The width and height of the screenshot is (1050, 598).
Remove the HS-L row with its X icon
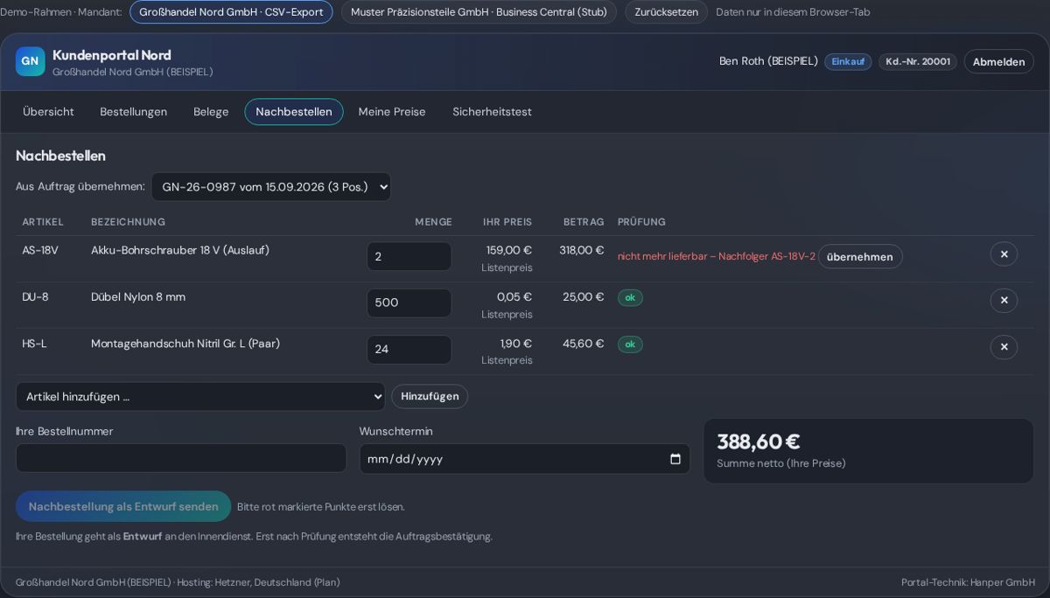(1004, 347)
